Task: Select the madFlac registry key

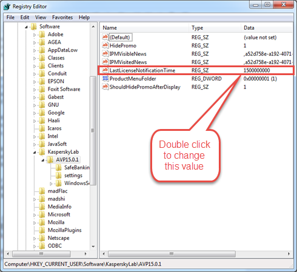Action: click(x=58, y=191)
